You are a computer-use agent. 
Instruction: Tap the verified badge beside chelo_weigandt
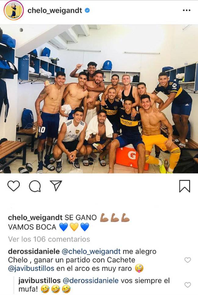coord(87,10)
